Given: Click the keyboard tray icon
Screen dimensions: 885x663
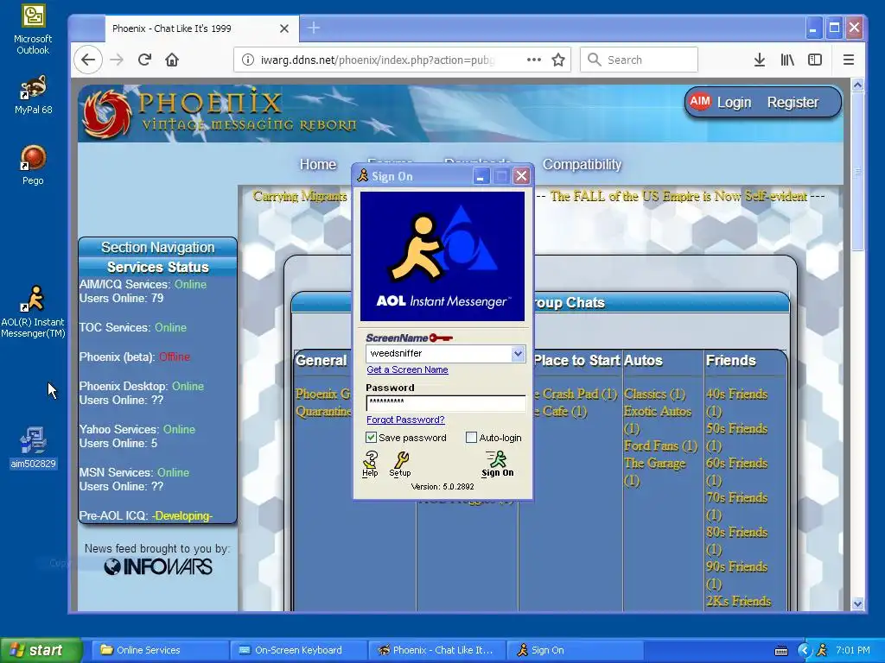Looking at the screenshot, I should [781, 651].
